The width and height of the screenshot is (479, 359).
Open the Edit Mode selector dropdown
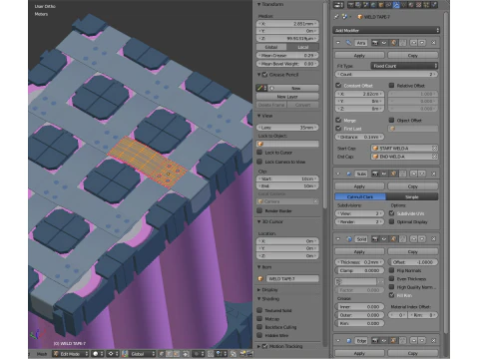click(71, 354)
